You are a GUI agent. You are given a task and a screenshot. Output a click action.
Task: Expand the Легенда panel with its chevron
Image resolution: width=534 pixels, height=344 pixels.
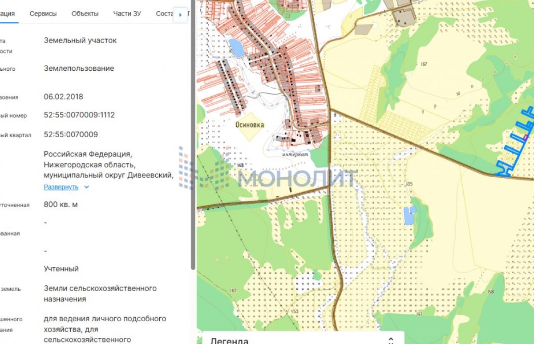pos(391,340)
